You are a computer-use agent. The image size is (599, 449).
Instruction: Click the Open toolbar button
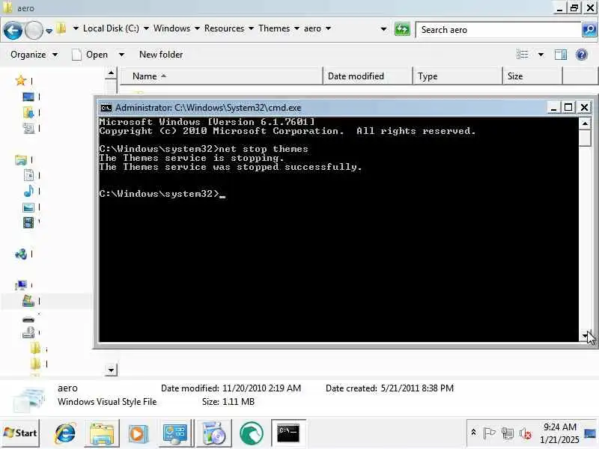click(90, 55)
